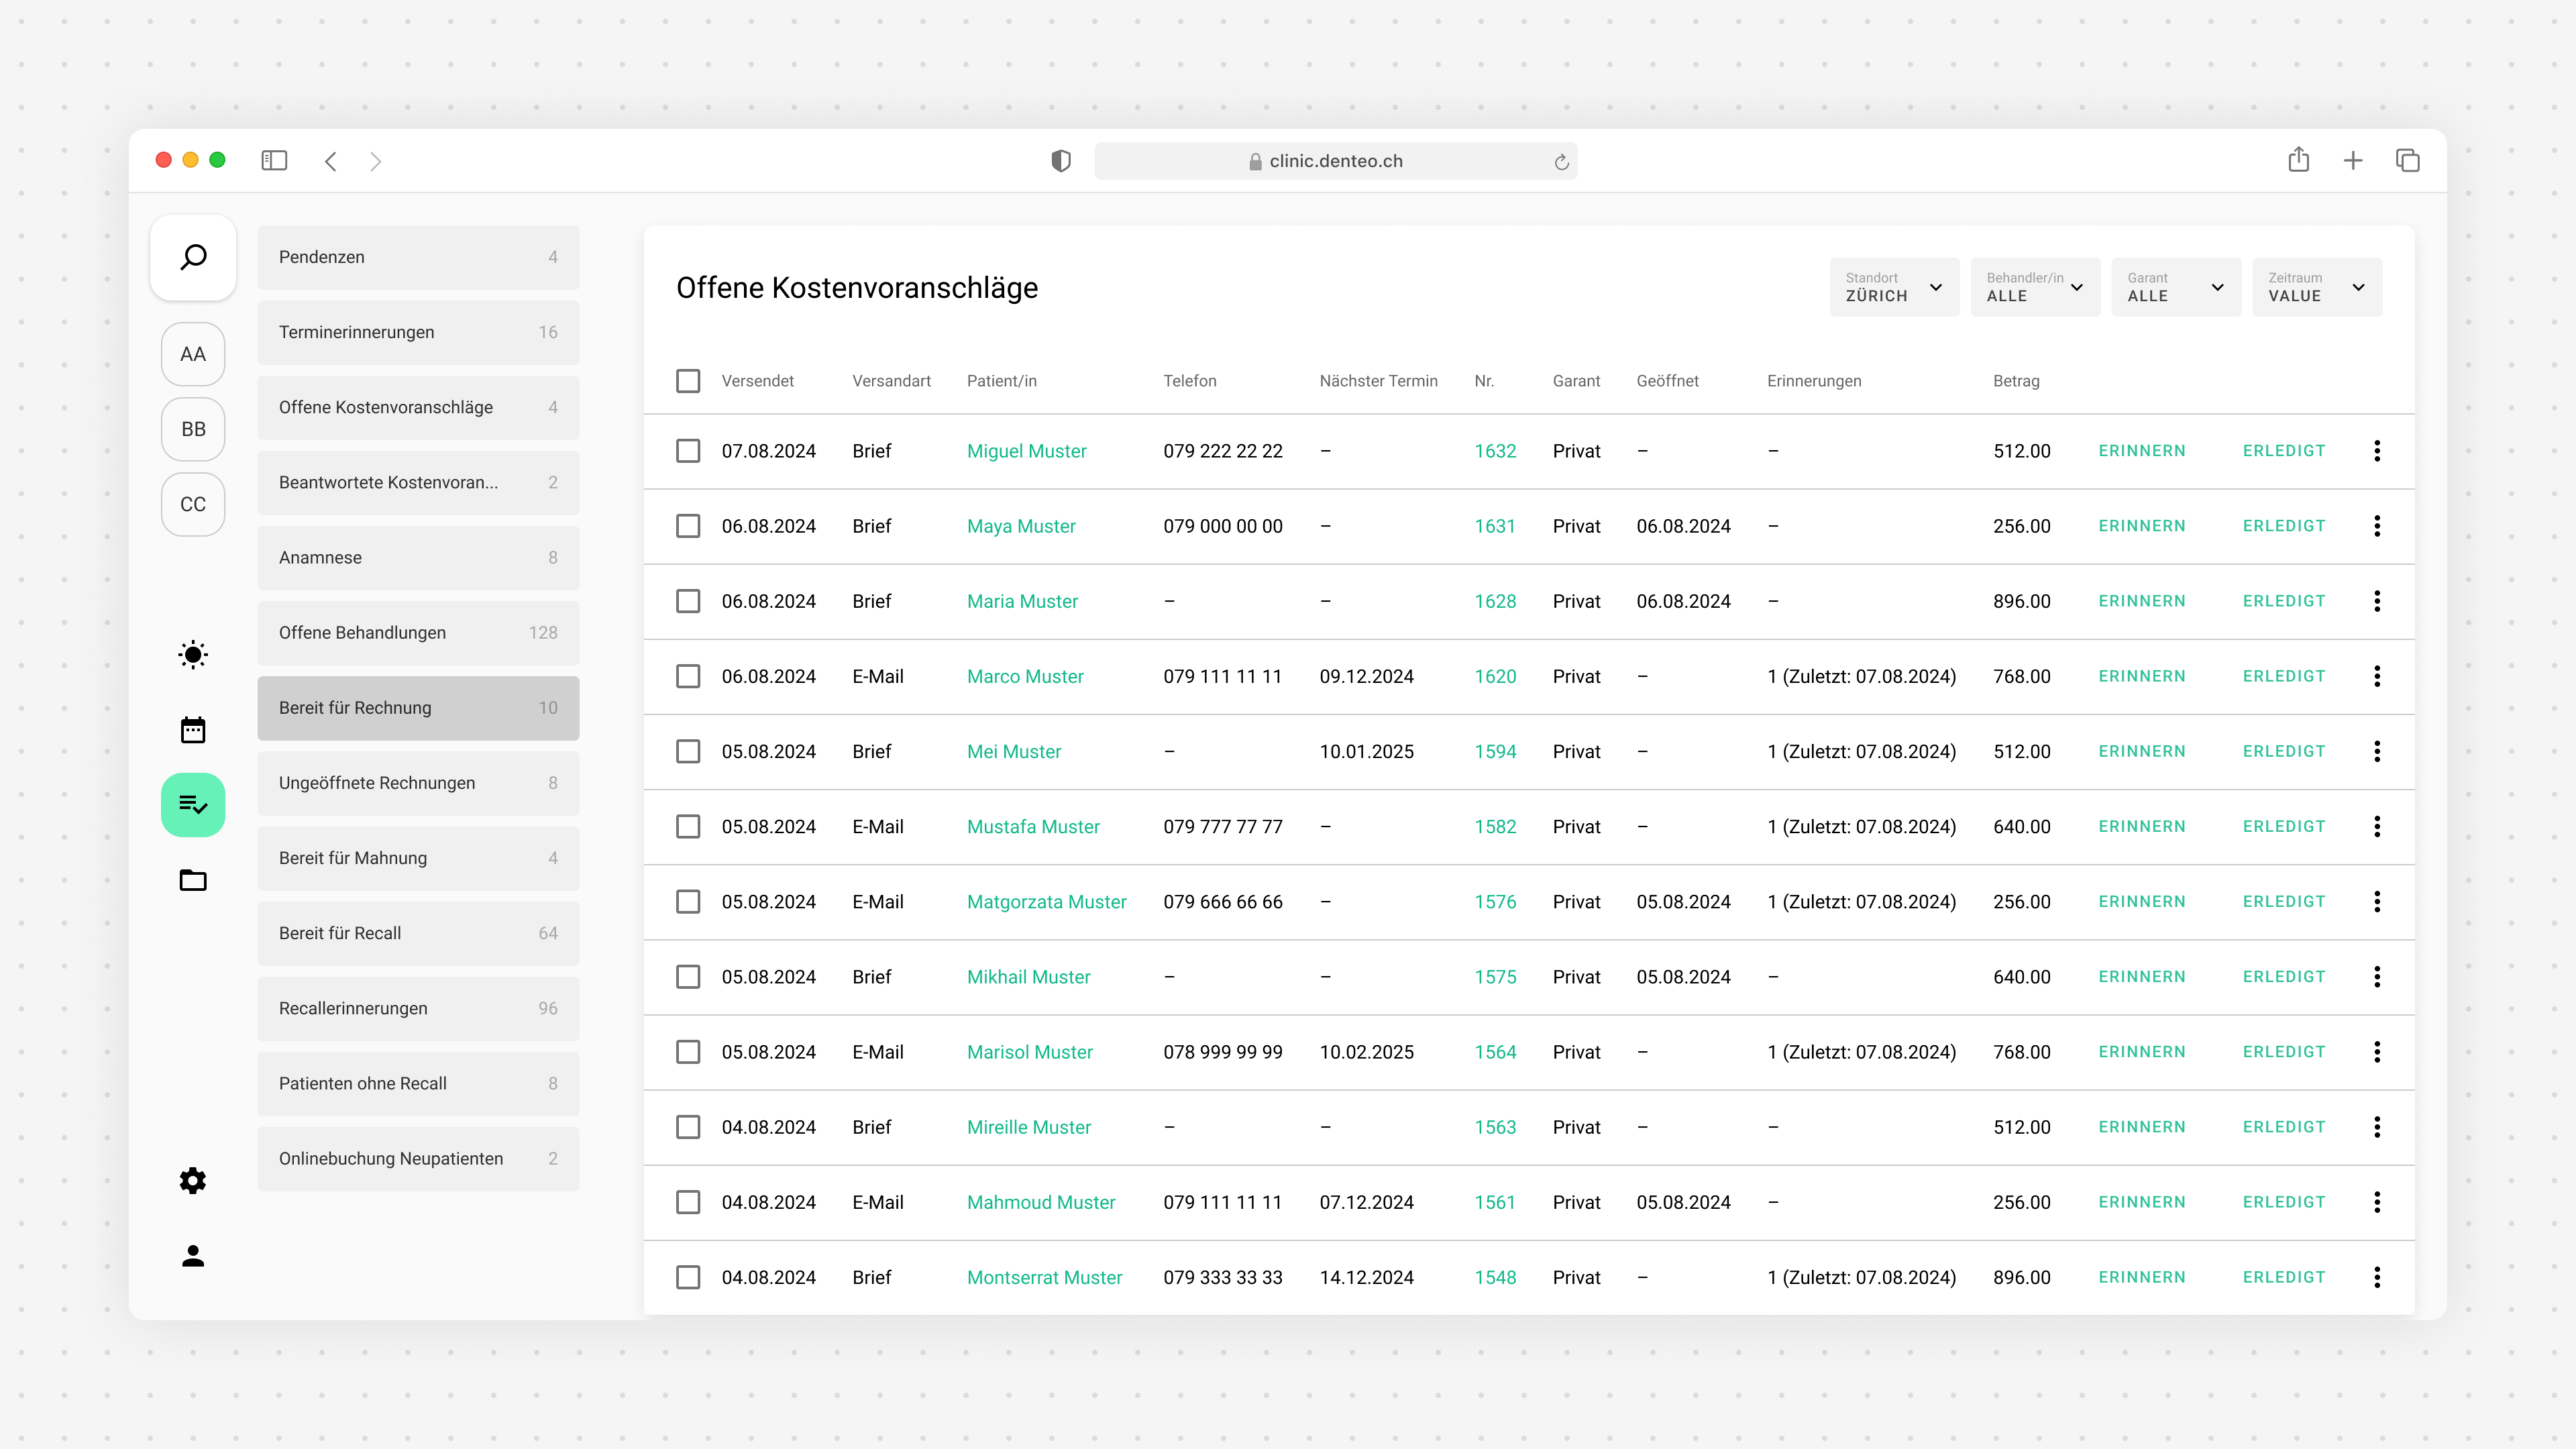2576x1449 pixels.
Task: Click the green task checklist icon
Action: (x=193, y=805)
